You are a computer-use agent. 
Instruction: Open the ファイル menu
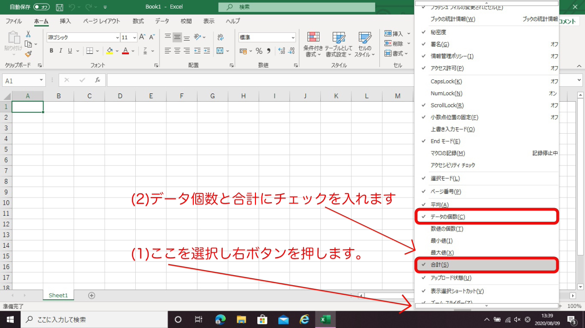pos(15,21)
